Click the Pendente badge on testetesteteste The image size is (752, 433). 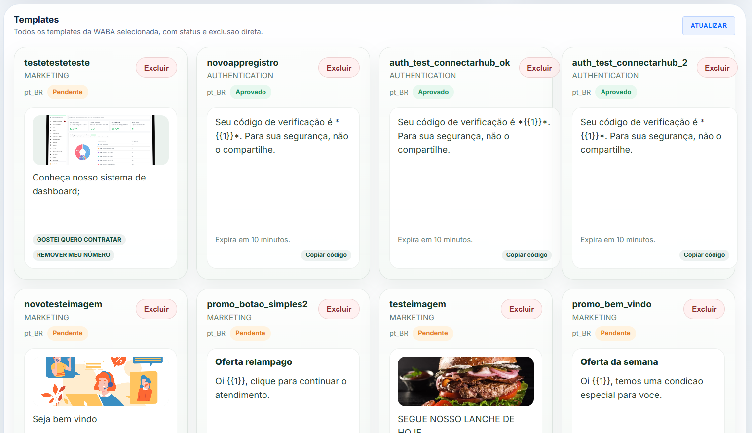click(x=68, y=92)
